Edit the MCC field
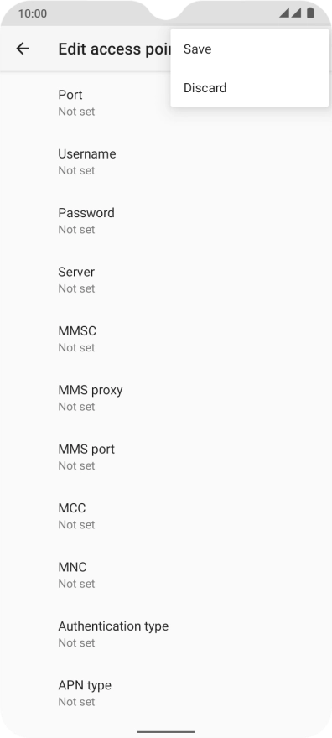332x738 pixels. pos(166,516)
